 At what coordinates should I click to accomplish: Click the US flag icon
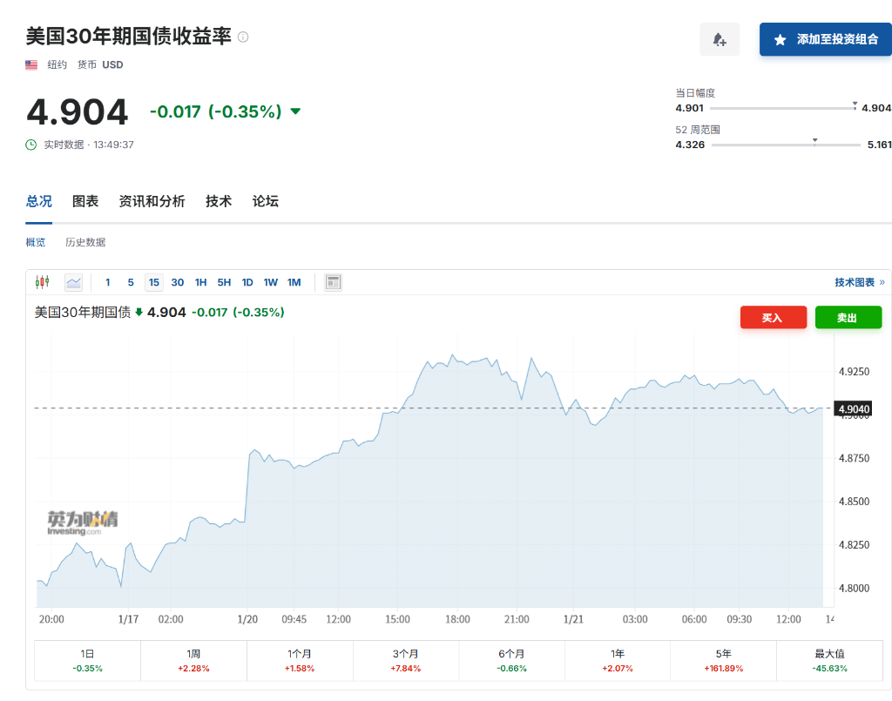[32, 64]
